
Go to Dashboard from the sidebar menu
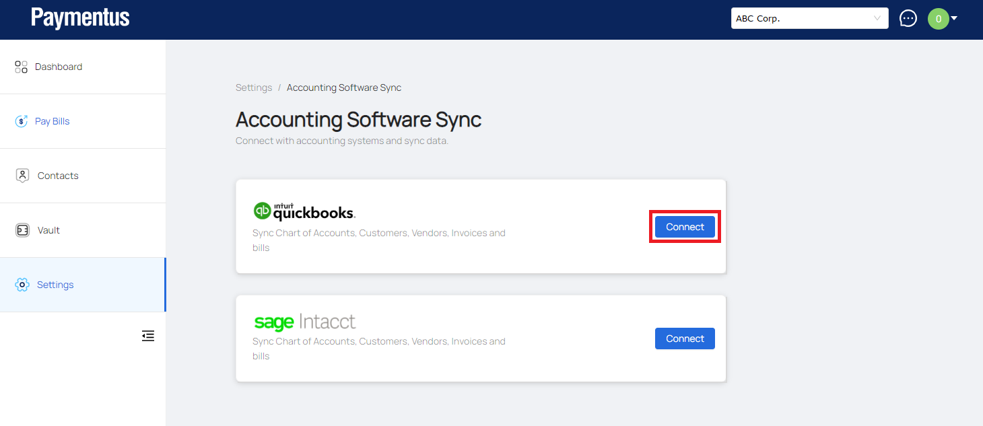click(59, 67)
